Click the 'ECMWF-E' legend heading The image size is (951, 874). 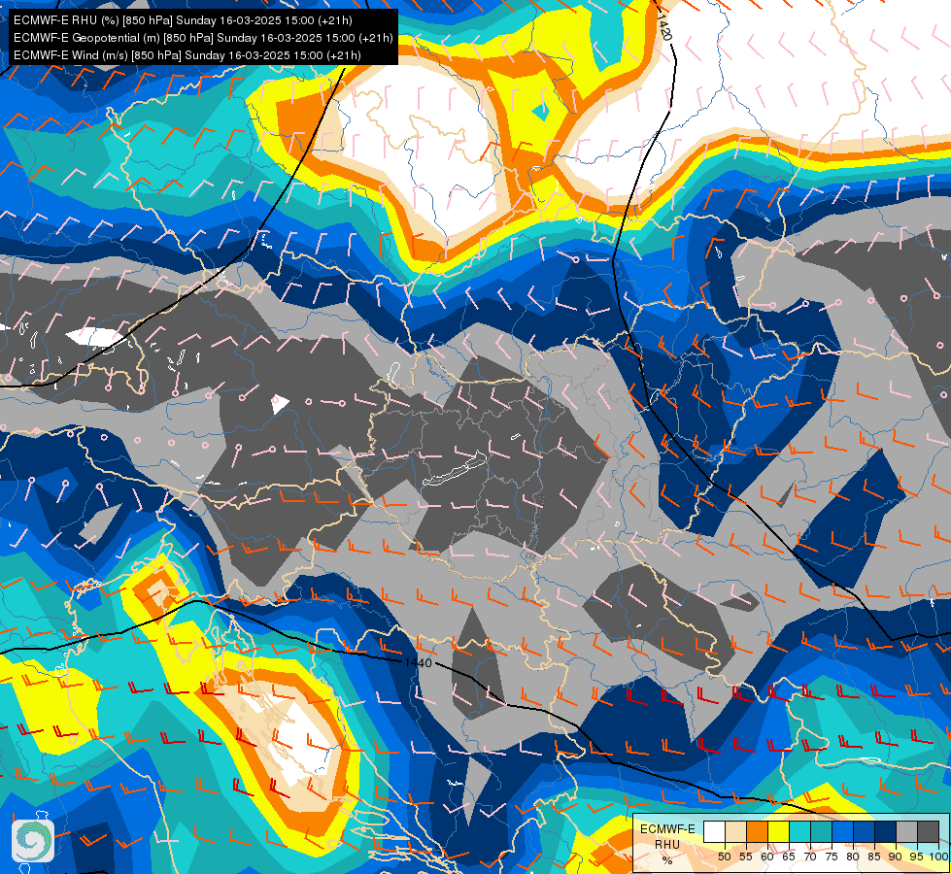click(667, 829)
